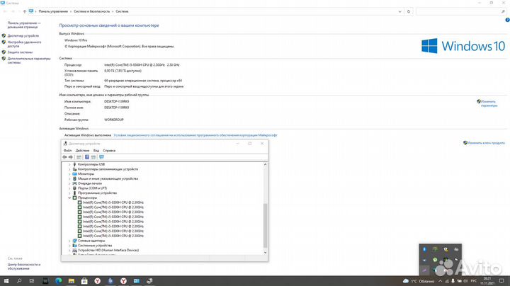Image resolution: width=510 pixels, height=286 pixels.
Task: Expand the Сетевые адаптеры node
Action: (x=69, y=241)
